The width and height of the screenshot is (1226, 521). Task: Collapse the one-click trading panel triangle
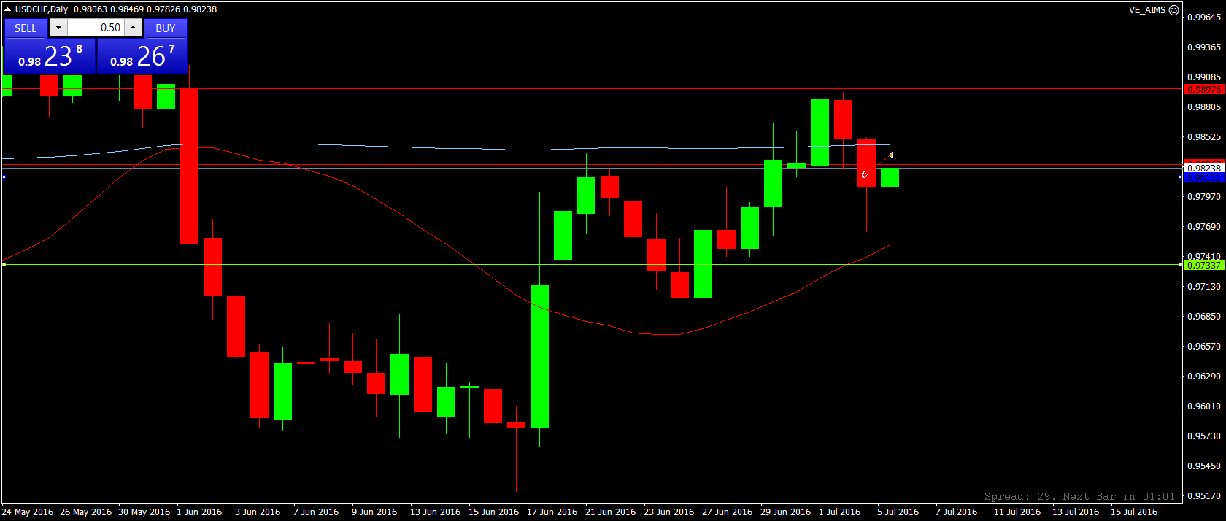pos(8,9)
